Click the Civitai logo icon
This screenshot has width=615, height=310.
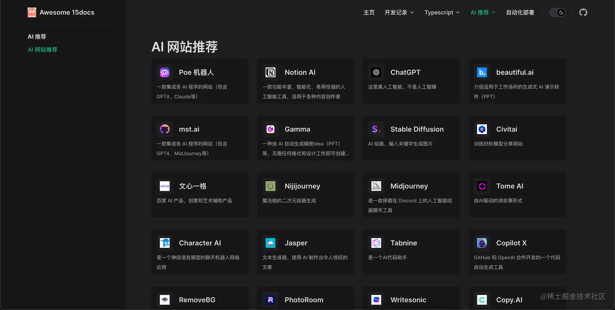[x=482, y=129]
